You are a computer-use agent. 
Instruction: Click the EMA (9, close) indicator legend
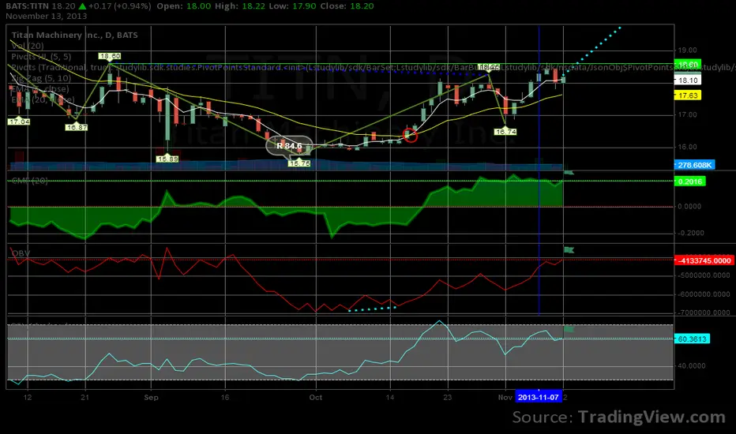(40, 88)
